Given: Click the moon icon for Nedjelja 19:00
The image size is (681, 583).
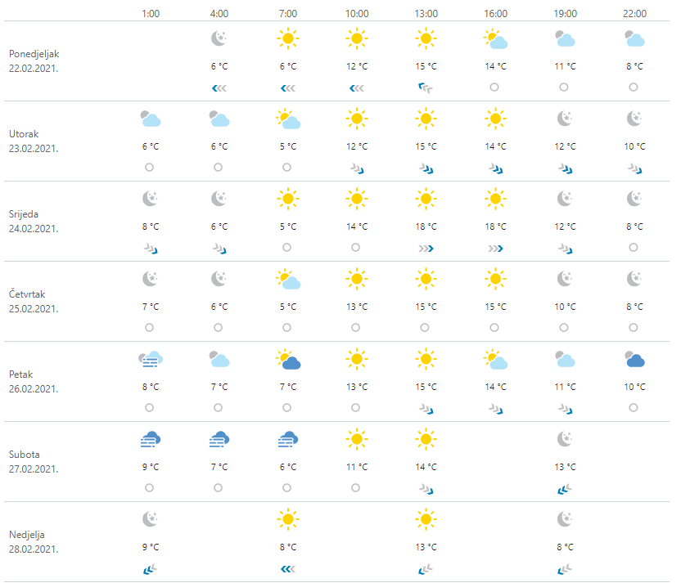Looking at the screenshot, I should pos(564,519).
